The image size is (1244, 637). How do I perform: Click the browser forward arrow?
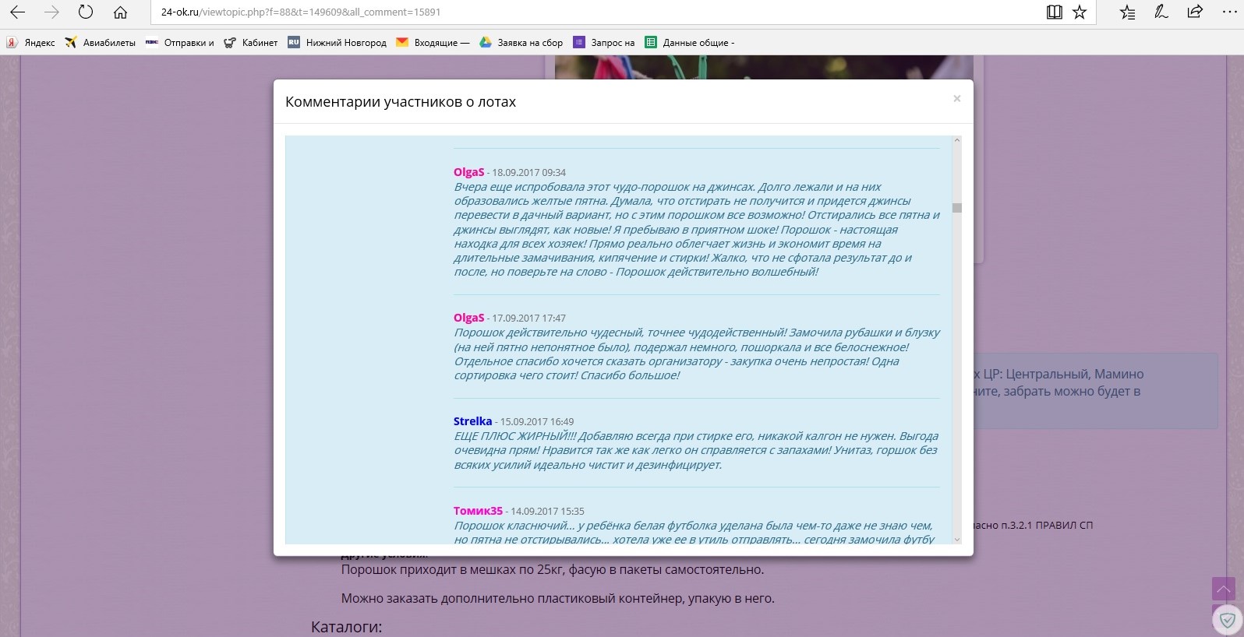51,12
